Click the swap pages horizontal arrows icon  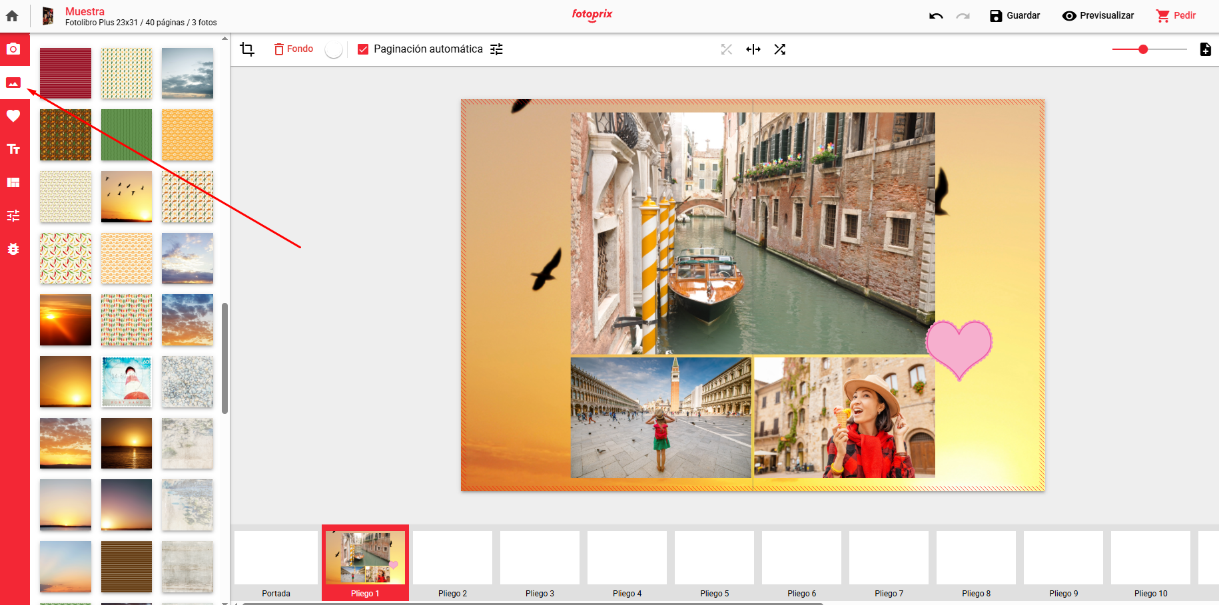click(753, 49)
